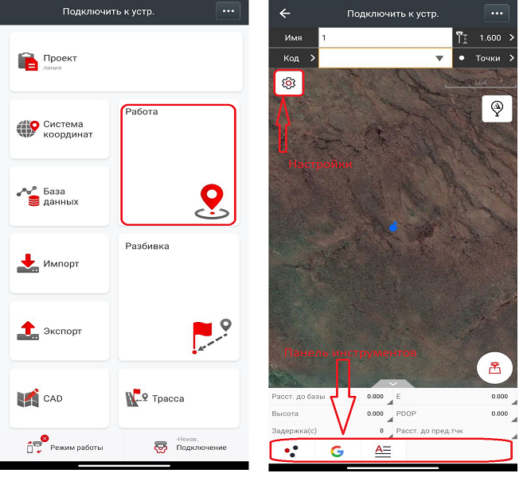Click the database points icon
The image size is (527, 477).
tap(28, 196)
